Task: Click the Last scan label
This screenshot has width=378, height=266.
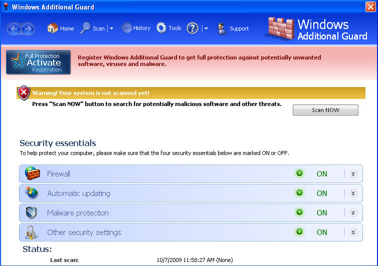Action: pos(64,260)
